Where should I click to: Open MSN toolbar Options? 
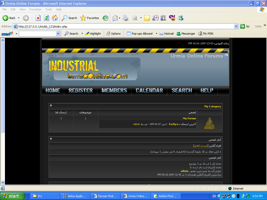tap(113, 34)
